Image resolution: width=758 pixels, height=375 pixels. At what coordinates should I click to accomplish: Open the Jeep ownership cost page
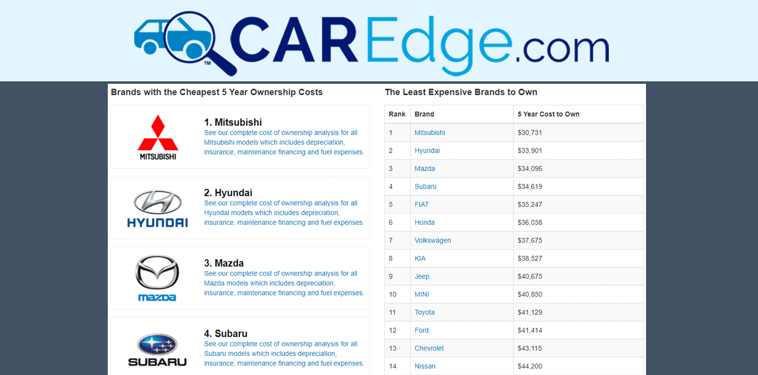(422, 276)
